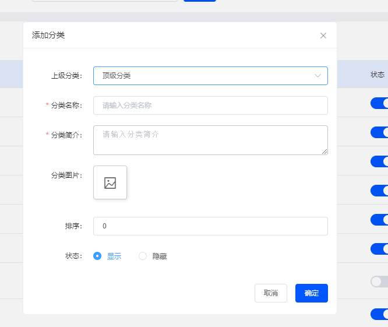
Task: Focus the 分类名称 input field
Action: [210, 106]
